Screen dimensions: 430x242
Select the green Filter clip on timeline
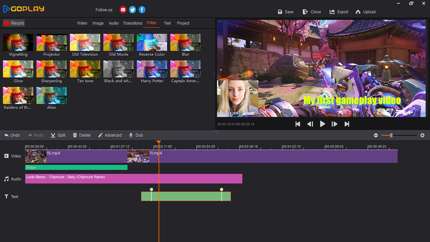click(76, 167)
